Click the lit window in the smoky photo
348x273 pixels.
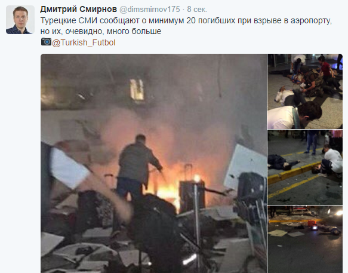137,90
